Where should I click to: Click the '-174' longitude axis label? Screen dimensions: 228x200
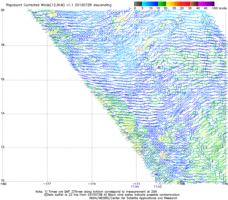pos(92,184)
